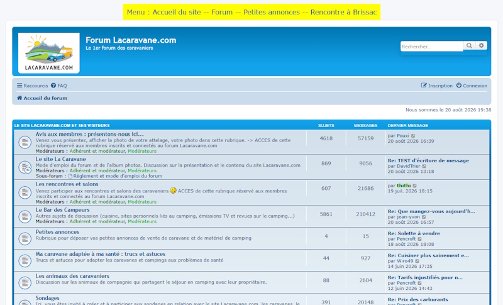This screenshot has height=305, width=503.
Task: View latest post icon next to Pouxi
Action: coord(413,136)
